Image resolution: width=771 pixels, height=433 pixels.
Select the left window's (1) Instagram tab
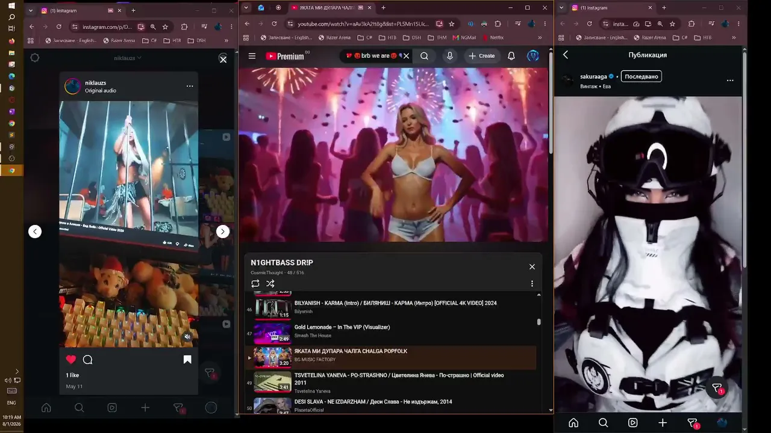pos(81,11)
